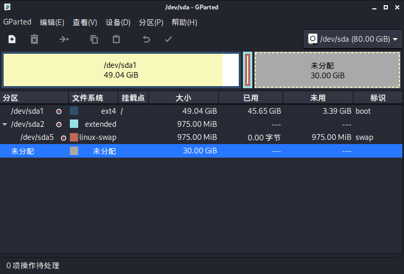Open the 编辑(E) menu
Viewport: 404px width, 274px height.
(52, 22)
